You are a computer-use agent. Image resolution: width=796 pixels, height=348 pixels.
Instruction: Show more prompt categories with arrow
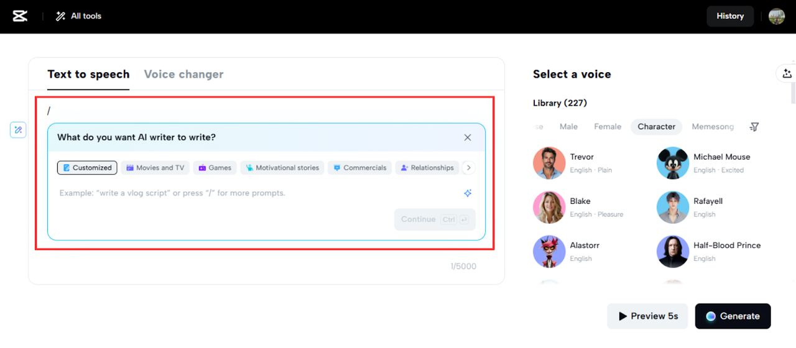[x=469, y=168]
